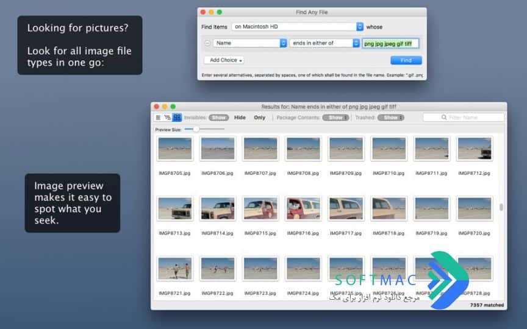Viewport: 527px width, 329px height.
Task: Toggle Trashed Show option
Action: [x=390, y=118]
